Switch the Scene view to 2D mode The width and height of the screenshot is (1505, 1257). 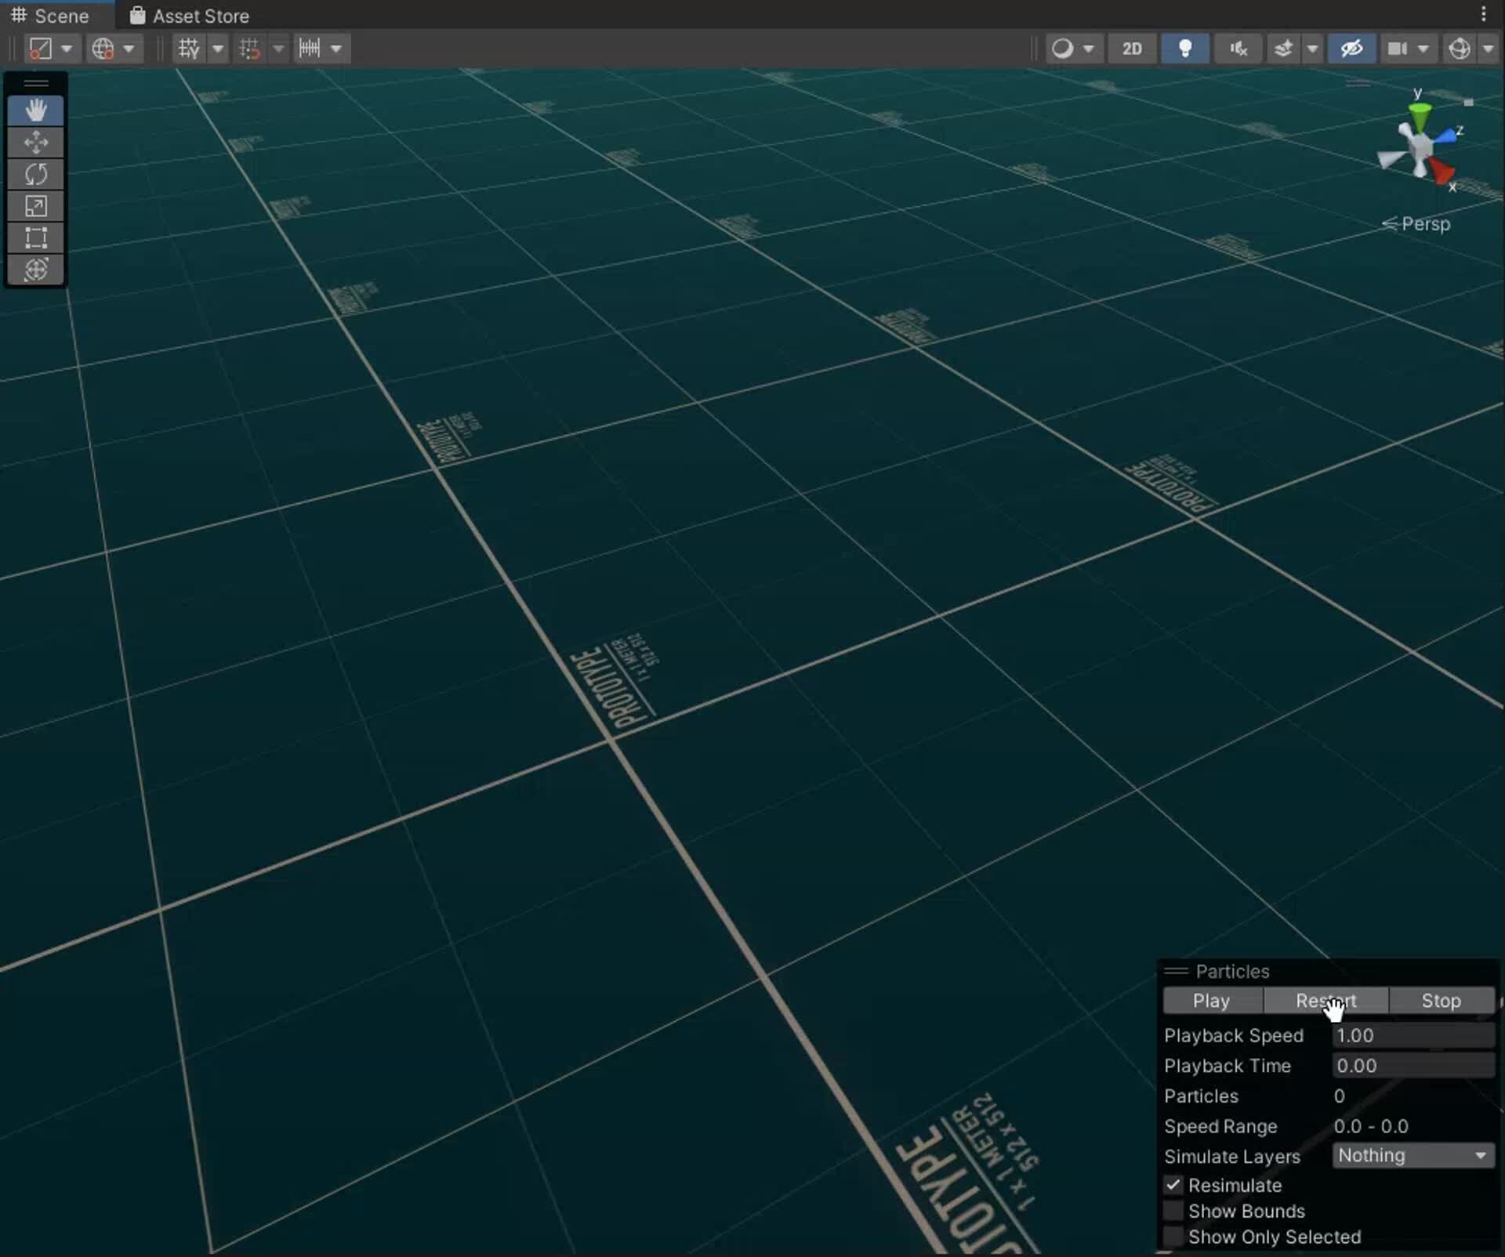click(x=1132, y=48)
